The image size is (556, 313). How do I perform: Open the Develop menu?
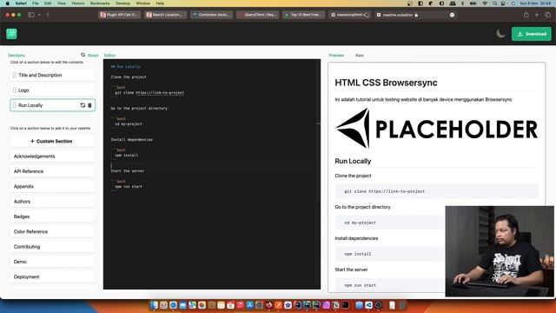[123, 3]
